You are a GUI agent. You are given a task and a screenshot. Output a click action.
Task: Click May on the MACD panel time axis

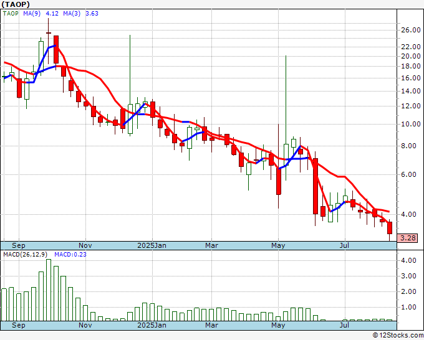tap(278, 325)
